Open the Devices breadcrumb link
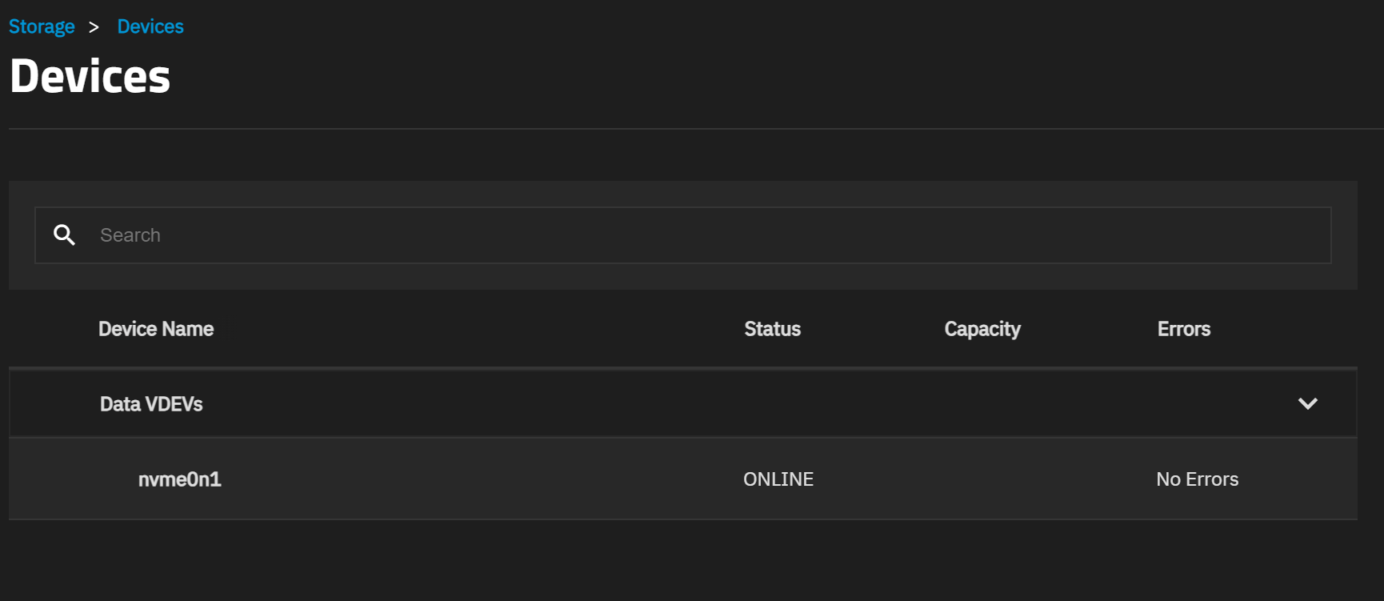1384x601 pixels. pyautogui.click(x=150, y=26)
